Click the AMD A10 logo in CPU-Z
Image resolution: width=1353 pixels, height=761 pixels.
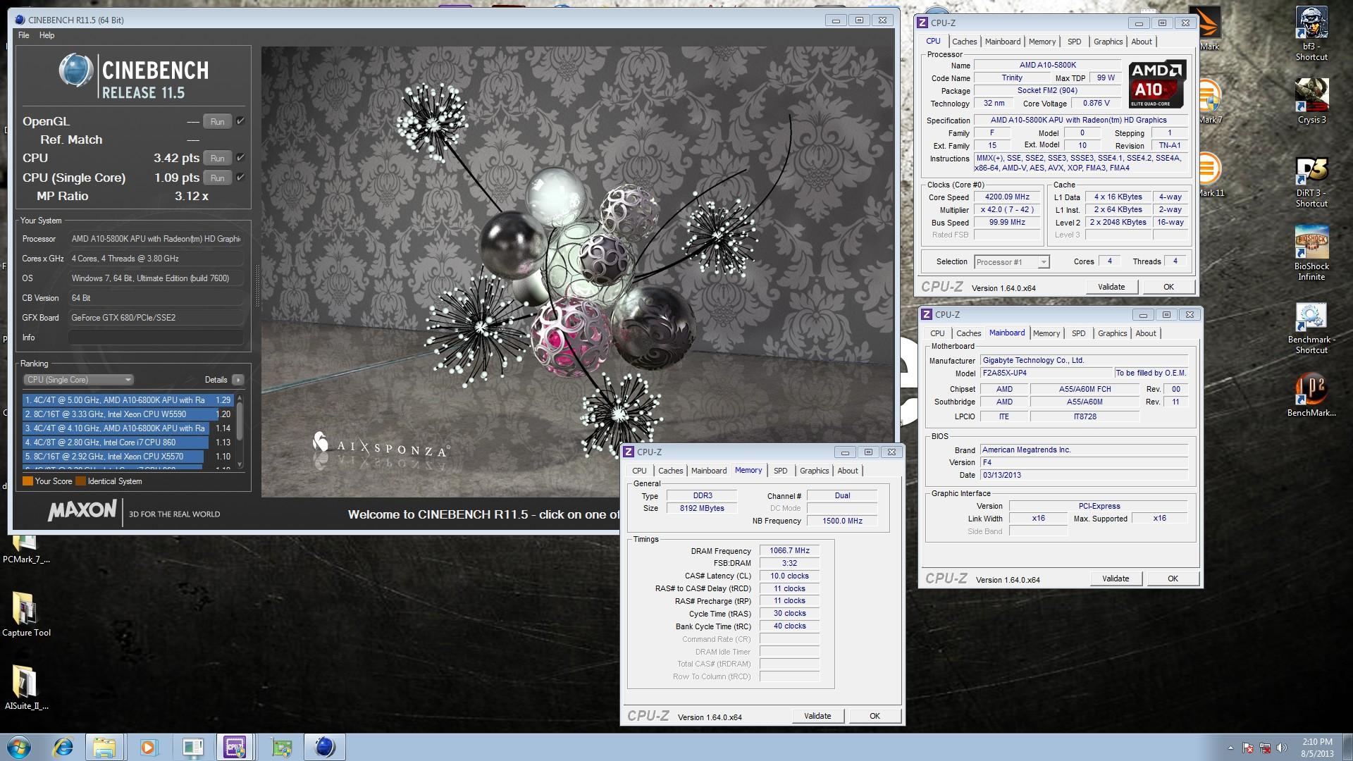(1157, 84)
